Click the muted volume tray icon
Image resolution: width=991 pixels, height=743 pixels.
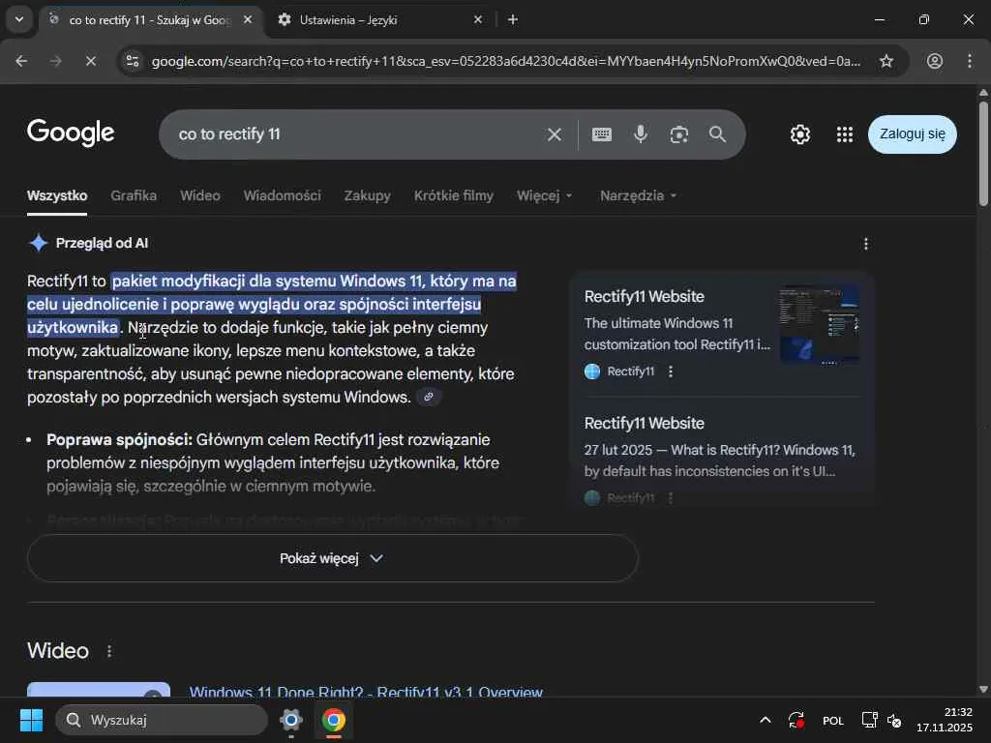tap(894, 720)
